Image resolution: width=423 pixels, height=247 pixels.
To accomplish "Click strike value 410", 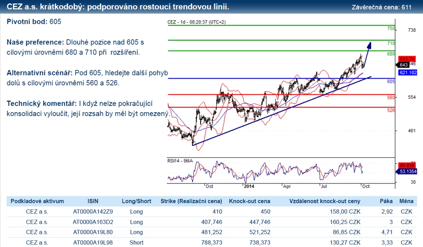I will [x=217, y=212].
